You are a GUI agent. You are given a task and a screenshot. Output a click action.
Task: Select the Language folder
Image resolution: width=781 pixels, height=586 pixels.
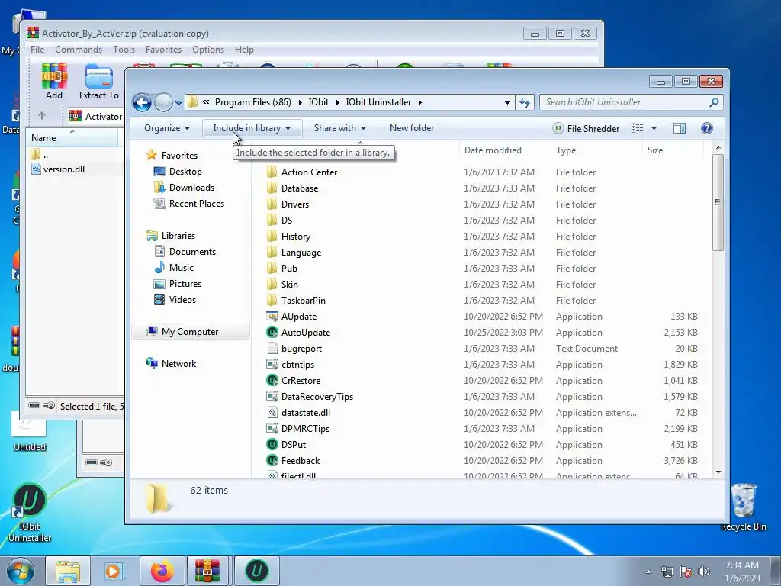[x=301, y=253]
